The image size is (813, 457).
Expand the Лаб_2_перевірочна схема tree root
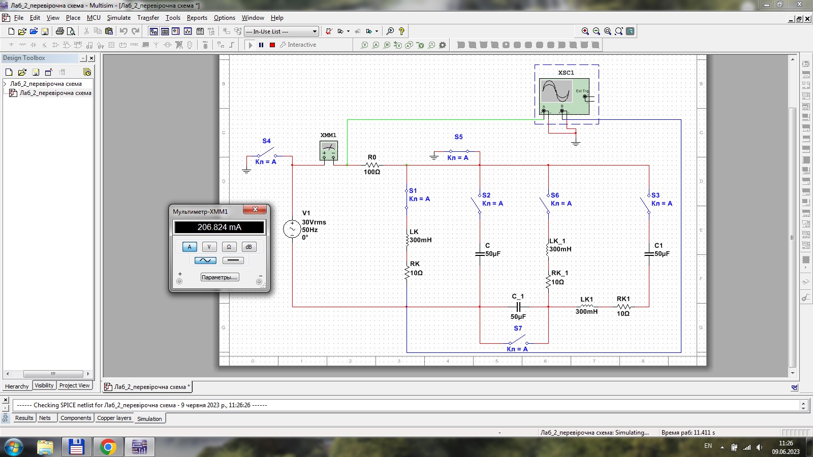coord(5,84)
